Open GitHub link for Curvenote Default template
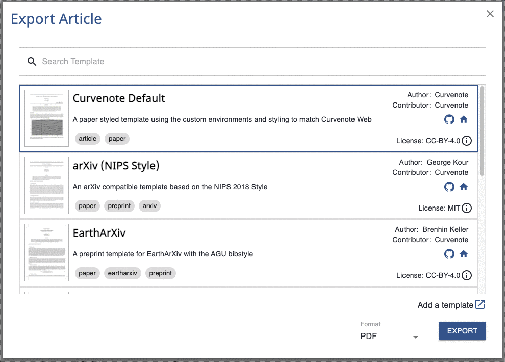Screen dimensions: 505x362 (x=449, y=119)
